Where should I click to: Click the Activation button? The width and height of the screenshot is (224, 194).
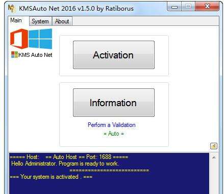[x=114, y=55]
